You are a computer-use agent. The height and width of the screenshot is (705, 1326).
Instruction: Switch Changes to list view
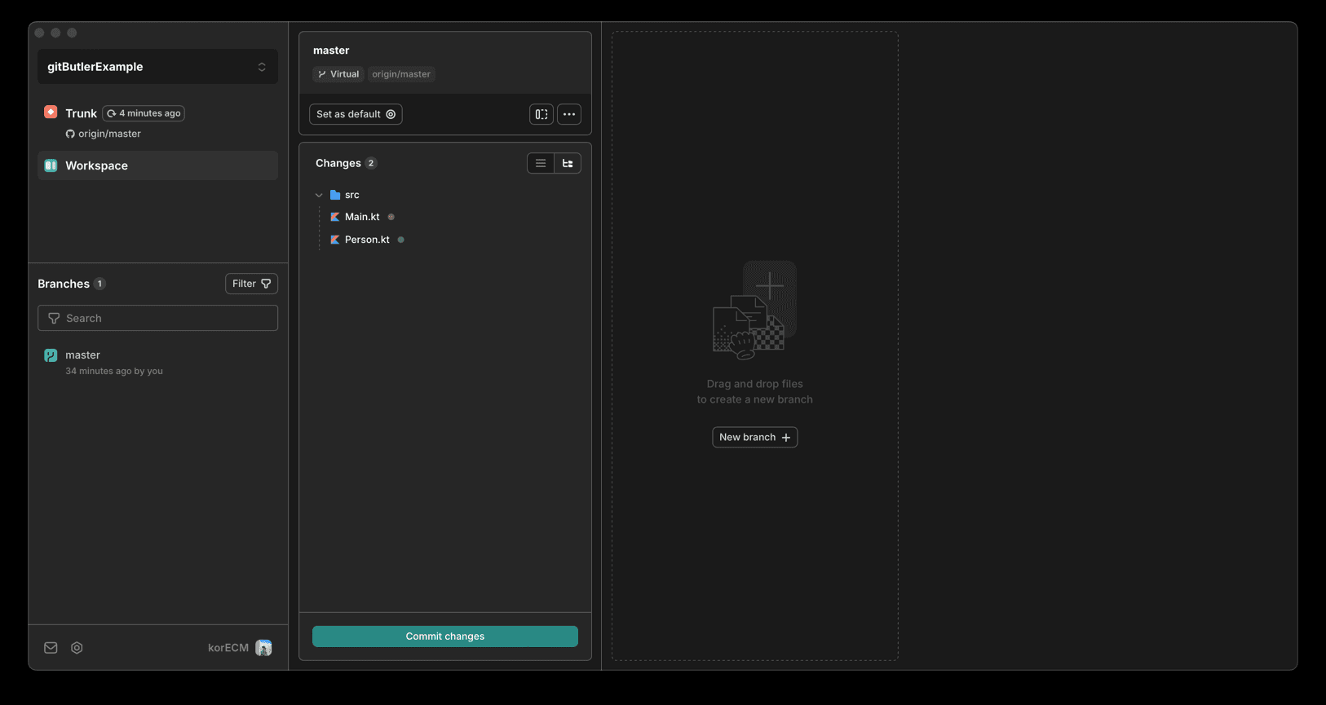coord(541,163)
